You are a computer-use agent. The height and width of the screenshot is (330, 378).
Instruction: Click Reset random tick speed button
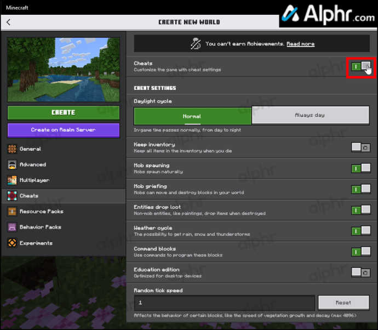343,303
